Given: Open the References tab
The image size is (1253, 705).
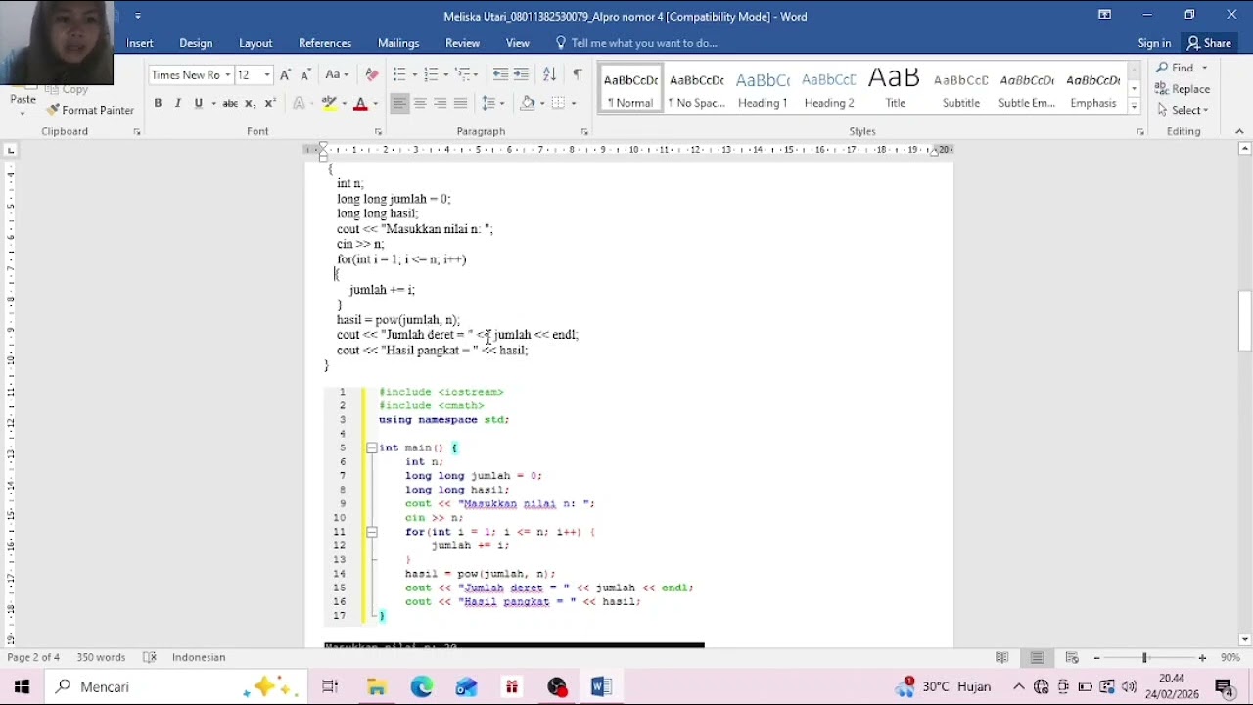Looking at the screenshot, I should pyautogui.click(x=325, y=43).
